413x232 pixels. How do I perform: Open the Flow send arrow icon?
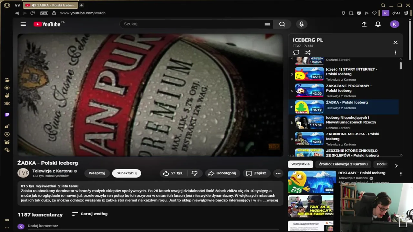click(x=367, y=13)
